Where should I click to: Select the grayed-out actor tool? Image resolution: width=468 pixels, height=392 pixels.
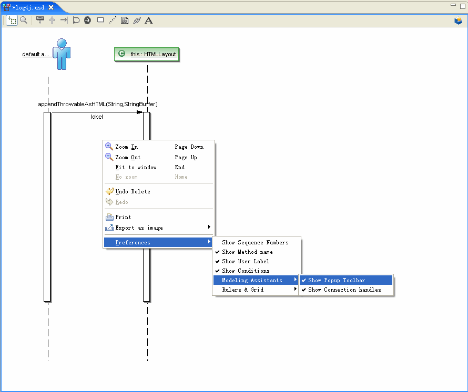point(52,20)
